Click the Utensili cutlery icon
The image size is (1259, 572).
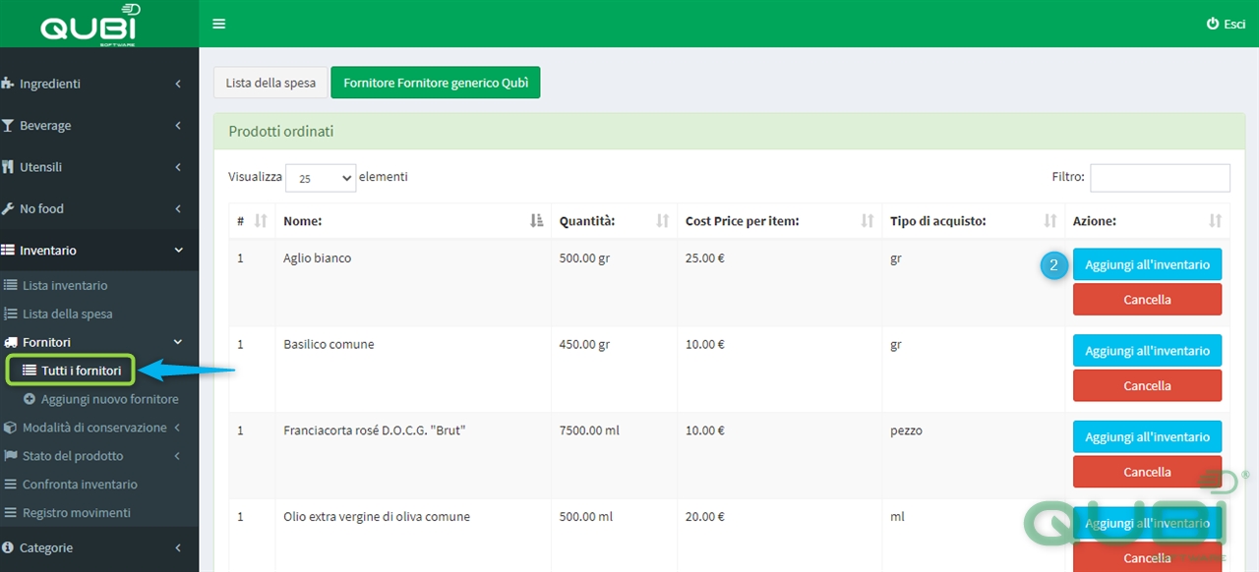[8, 167]
